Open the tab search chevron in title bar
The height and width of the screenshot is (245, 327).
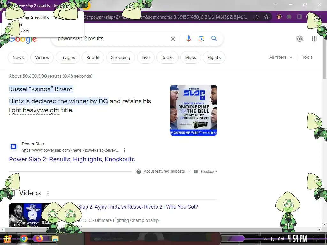point(276,4)
